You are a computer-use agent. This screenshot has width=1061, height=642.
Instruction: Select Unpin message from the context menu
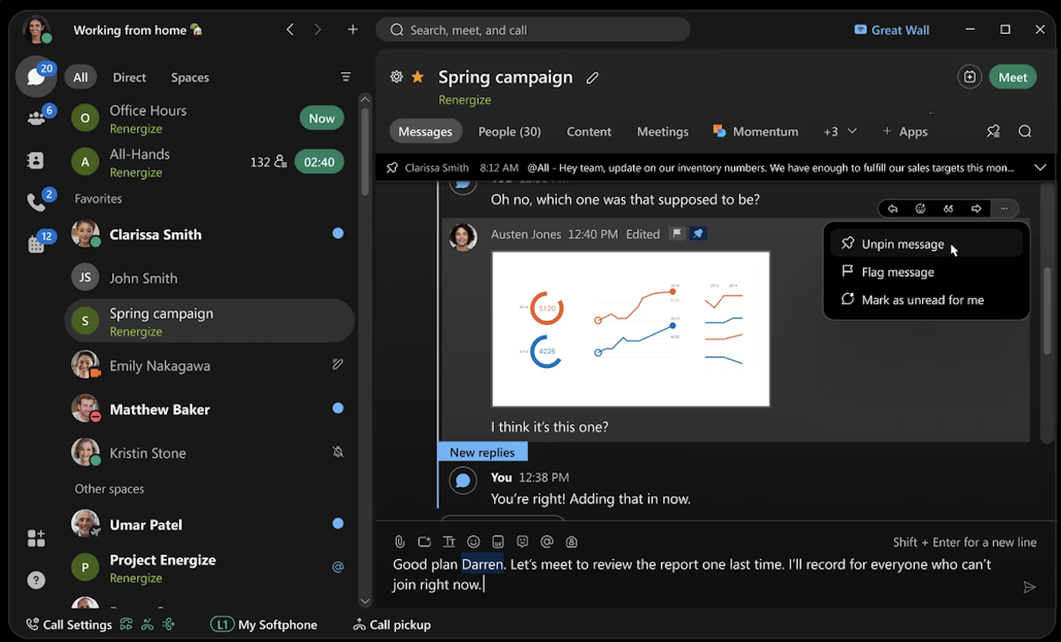point(926,244)
